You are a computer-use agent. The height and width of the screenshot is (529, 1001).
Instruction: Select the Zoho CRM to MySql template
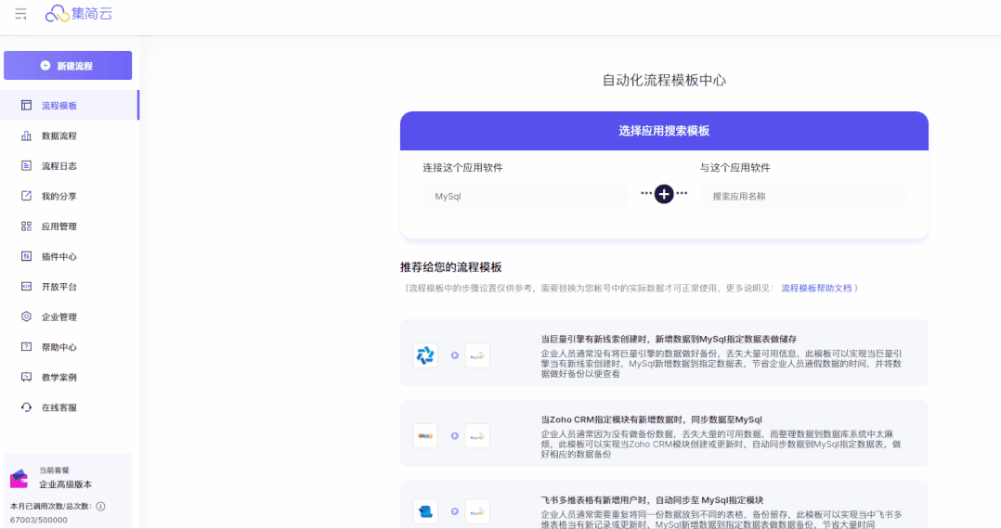point(664,433)
